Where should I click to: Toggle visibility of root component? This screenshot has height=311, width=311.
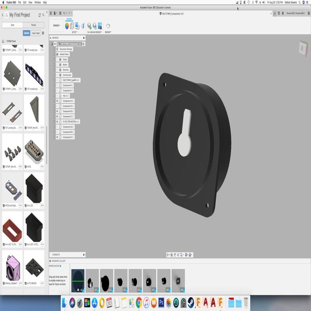(55, 44)
